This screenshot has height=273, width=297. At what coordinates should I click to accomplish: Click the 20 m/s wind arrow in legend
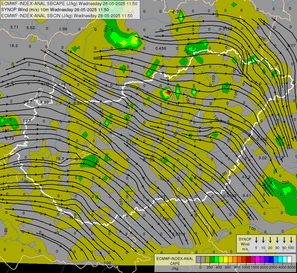[270, 240]
